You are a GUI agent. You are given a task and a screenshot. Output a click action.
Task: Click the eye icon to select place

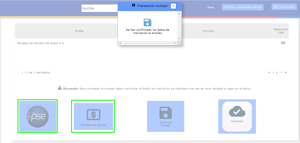pyautogui.click(x=283, y=43)
